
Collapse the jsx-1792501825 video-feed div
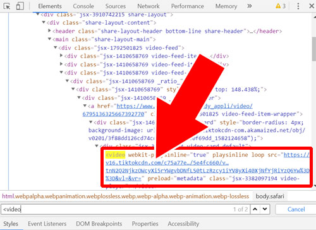[x=56, y=47]
